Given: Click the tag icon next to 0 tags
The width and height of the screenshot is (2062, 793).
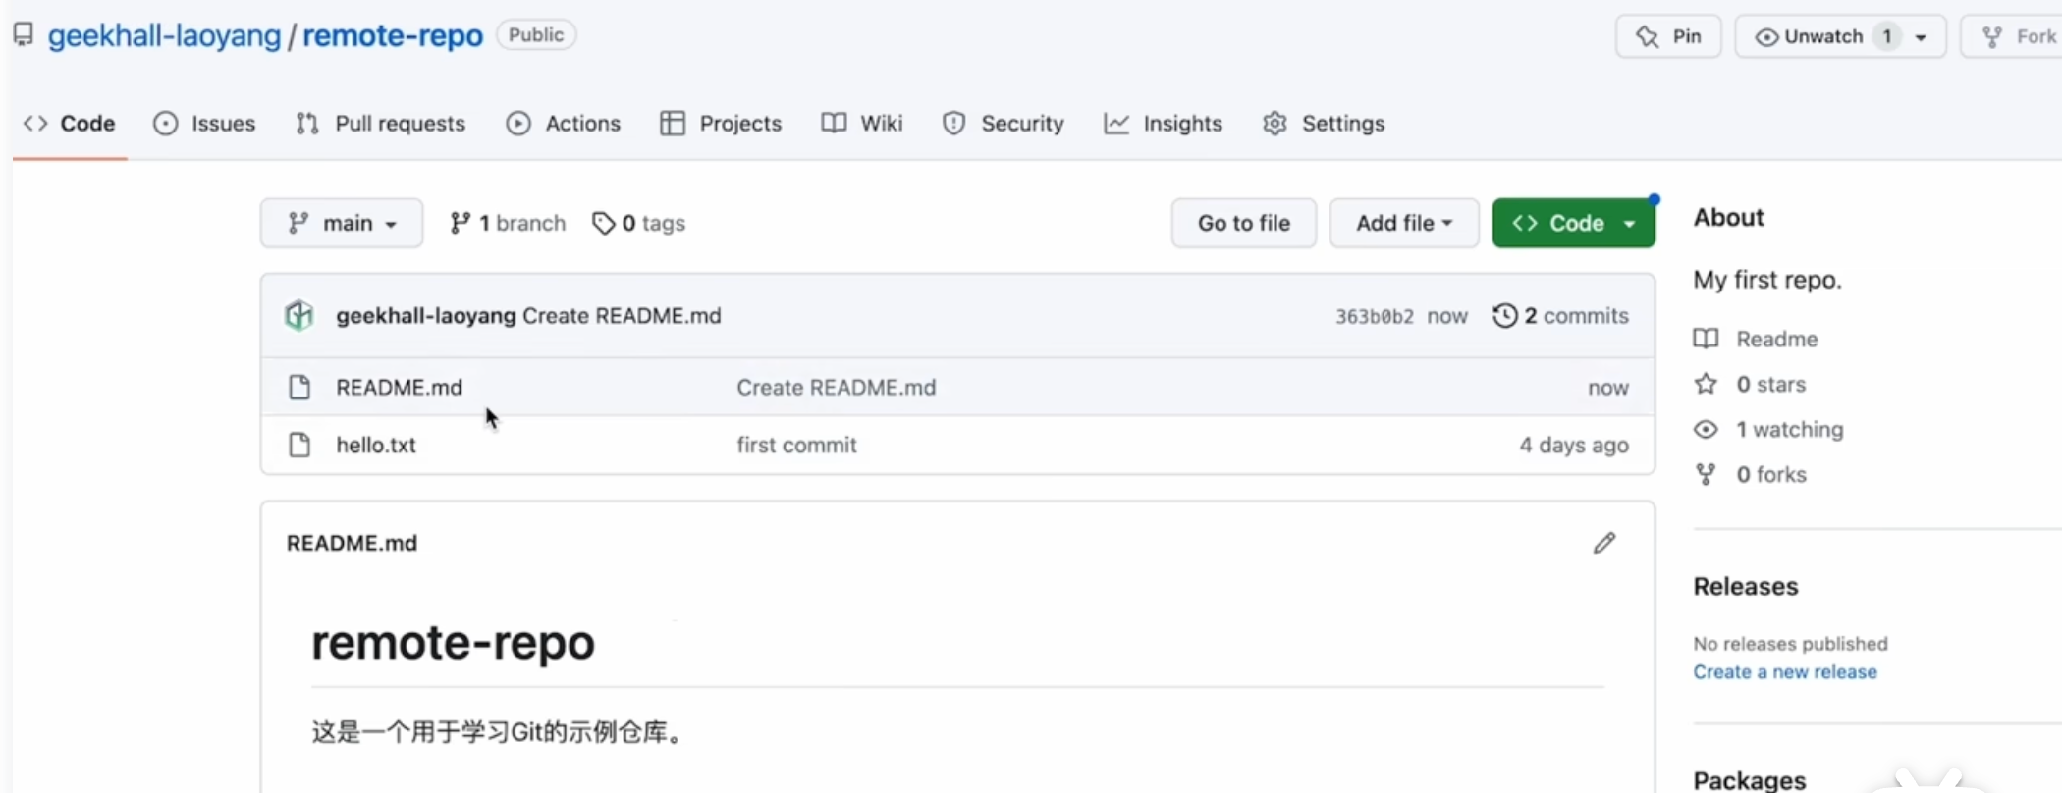Looking at the screenshot, I should [x=603, y=223].
